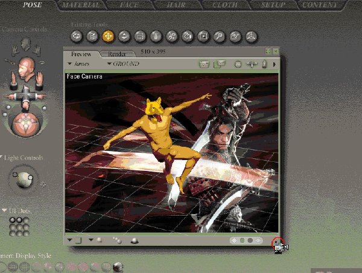Click the first UI Dot in the top row
Viewport: 362px width, 273px height.
13,220
